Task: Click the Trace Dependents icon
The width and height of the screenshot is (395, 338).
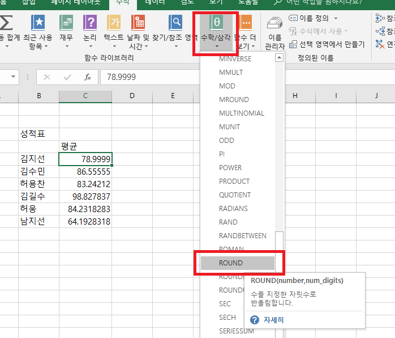Action: coord(380,31)
